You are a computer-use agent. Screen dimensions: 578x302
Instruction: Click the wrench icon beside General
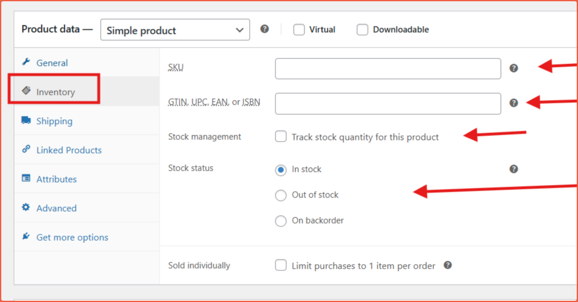tap(26, 63)
